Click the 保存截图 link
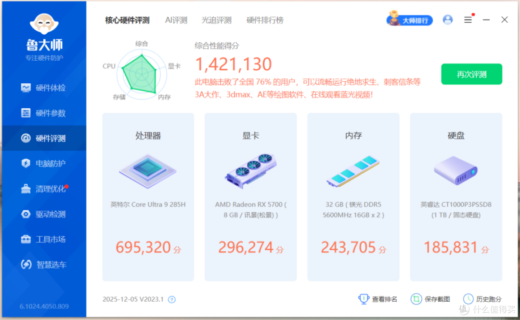 point(430,299)
